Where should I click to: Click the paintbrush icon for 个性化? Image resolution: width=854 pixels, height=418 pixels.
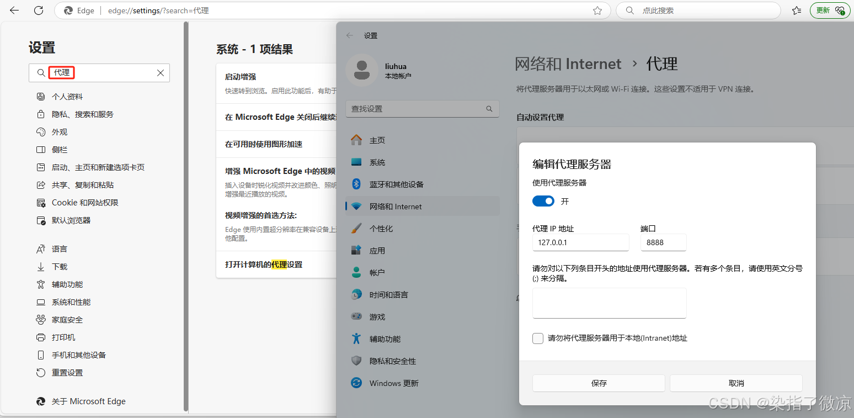coord(356,229)
